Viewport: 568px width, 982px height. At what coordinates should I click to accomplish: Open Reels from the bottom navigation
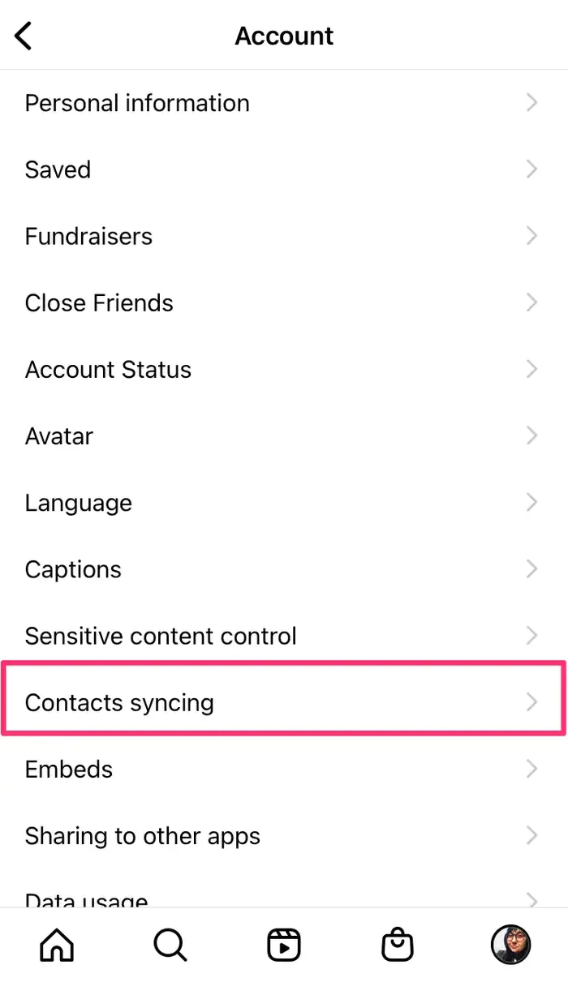(x=283, y=944)
